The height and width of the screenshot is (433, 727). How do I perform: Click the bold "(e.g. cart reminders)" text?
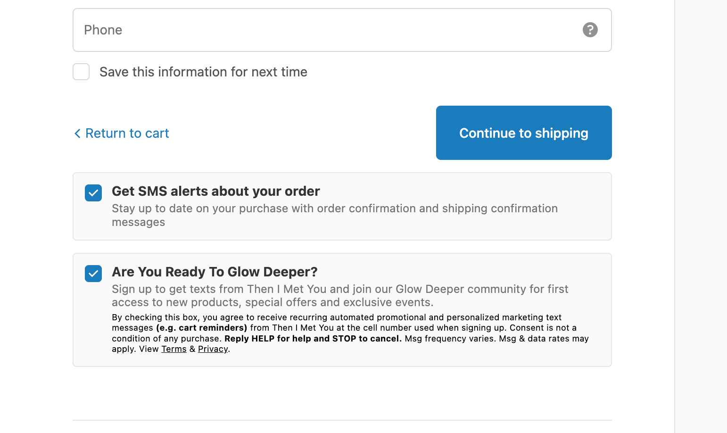point(202,328)
